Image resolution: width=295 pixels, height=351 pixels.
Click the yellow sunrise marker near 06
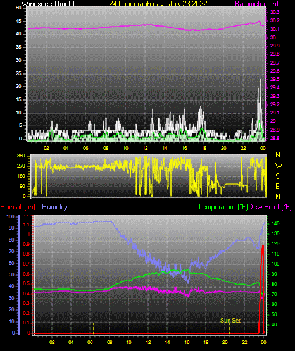[x=94, y=329]
